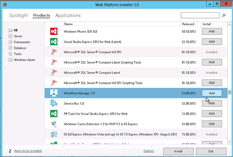The height and width of the screenshot is (157, 233).
Task: Click the Workflow Manager 1.0 product icon
Action: coord(54,93)
